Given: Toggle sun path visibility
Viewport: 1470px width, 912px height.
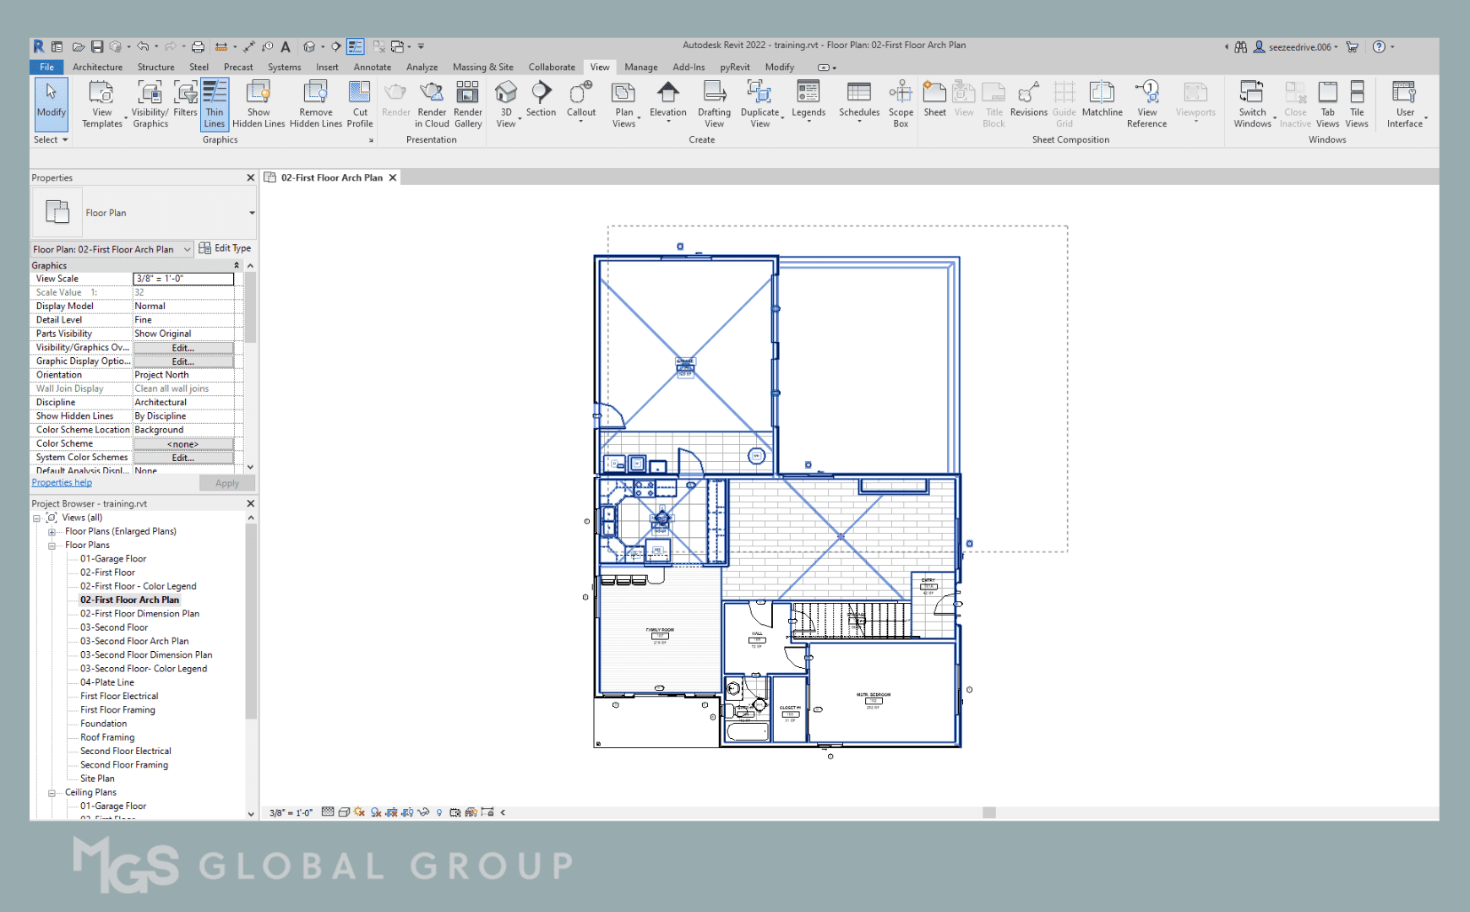Looking at the screenshot, I should (359, 812).
